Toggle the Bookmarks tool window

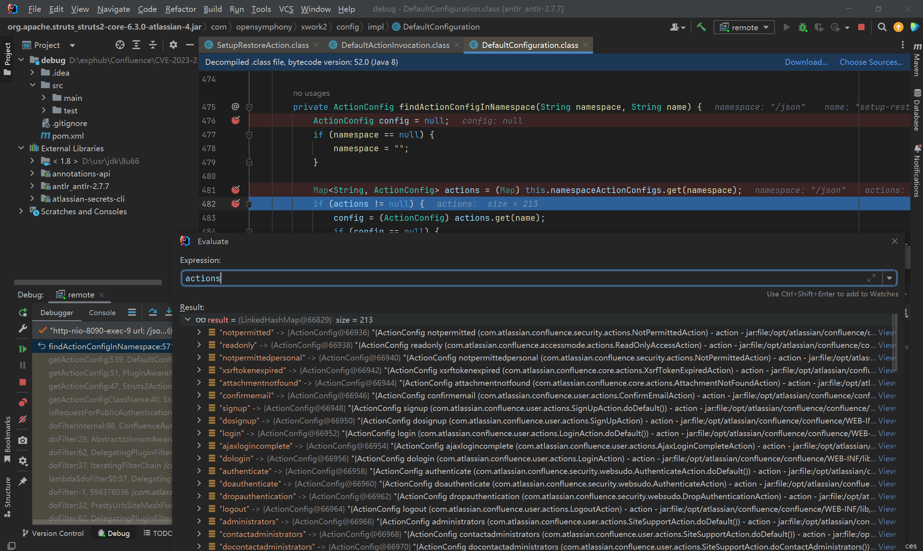8,439
